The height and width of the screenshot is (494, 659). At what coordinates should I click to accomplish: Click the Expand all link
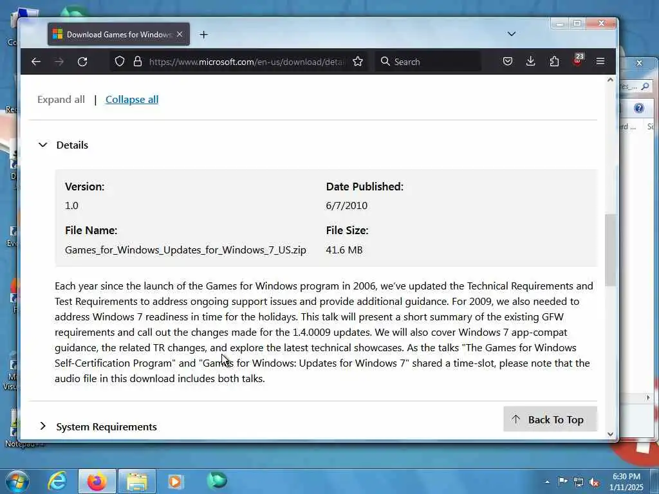tap(61, 100)
